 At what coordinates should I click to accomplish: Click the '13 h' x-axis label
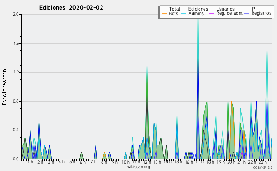[157, 162]
